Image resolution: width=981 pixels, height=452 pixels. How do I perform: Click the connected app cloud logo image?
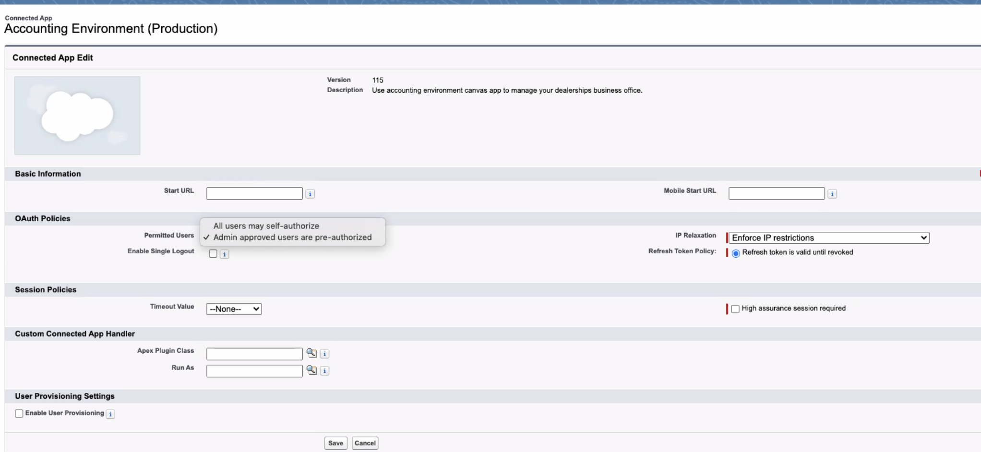tap(77, 116)
